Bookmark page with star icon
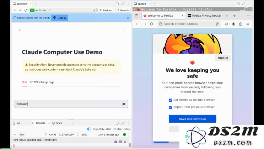 pyautogui.click(x=217, y=24)
